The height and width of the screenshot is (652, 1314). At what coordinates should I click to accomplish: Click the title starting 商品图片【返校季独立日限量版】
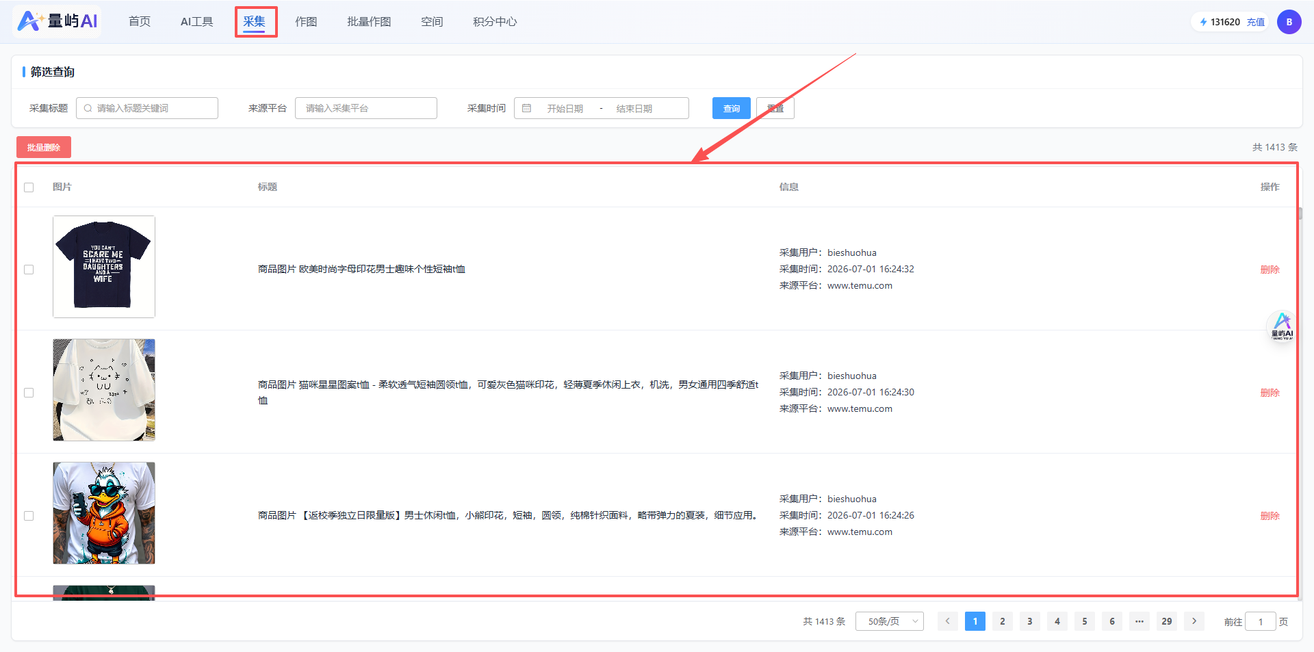507,516
